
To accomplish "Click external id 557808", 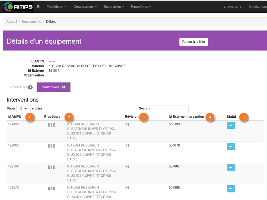I will [174, 188].
